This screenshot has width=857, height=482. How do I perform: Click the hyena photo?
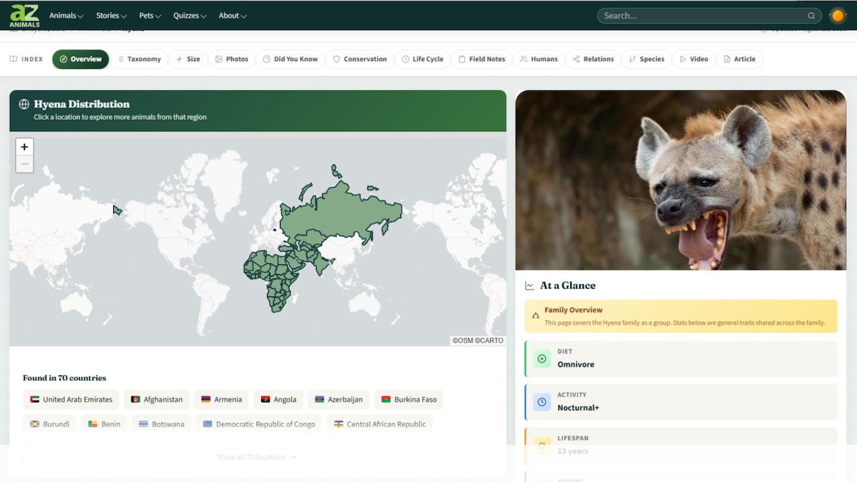click(681, 180)
